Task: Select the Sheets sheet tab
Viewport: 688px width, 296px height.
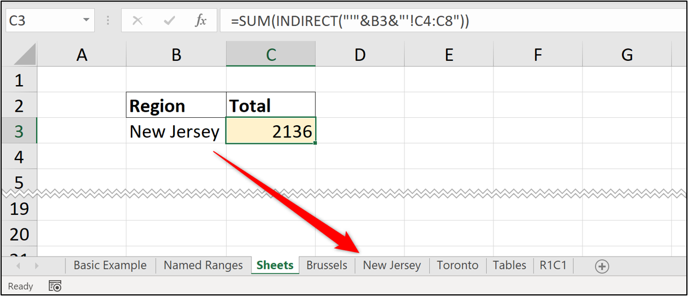Action: 275,265
